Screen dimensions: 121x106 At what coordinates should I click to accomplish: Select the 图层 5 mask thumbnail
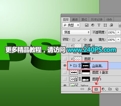coord(86,79)
